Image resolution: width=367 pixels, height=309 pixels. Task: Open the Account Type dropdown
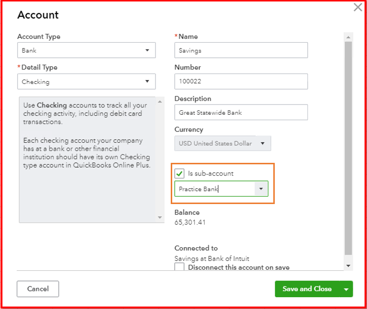pyautogui.click(x=86, y=51)
